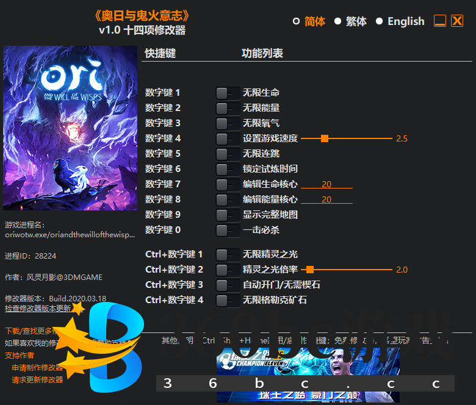Click Ori and the Will of the Wisps cover art
The width and height of the screenshot is (476, 405).
point(70,128)
